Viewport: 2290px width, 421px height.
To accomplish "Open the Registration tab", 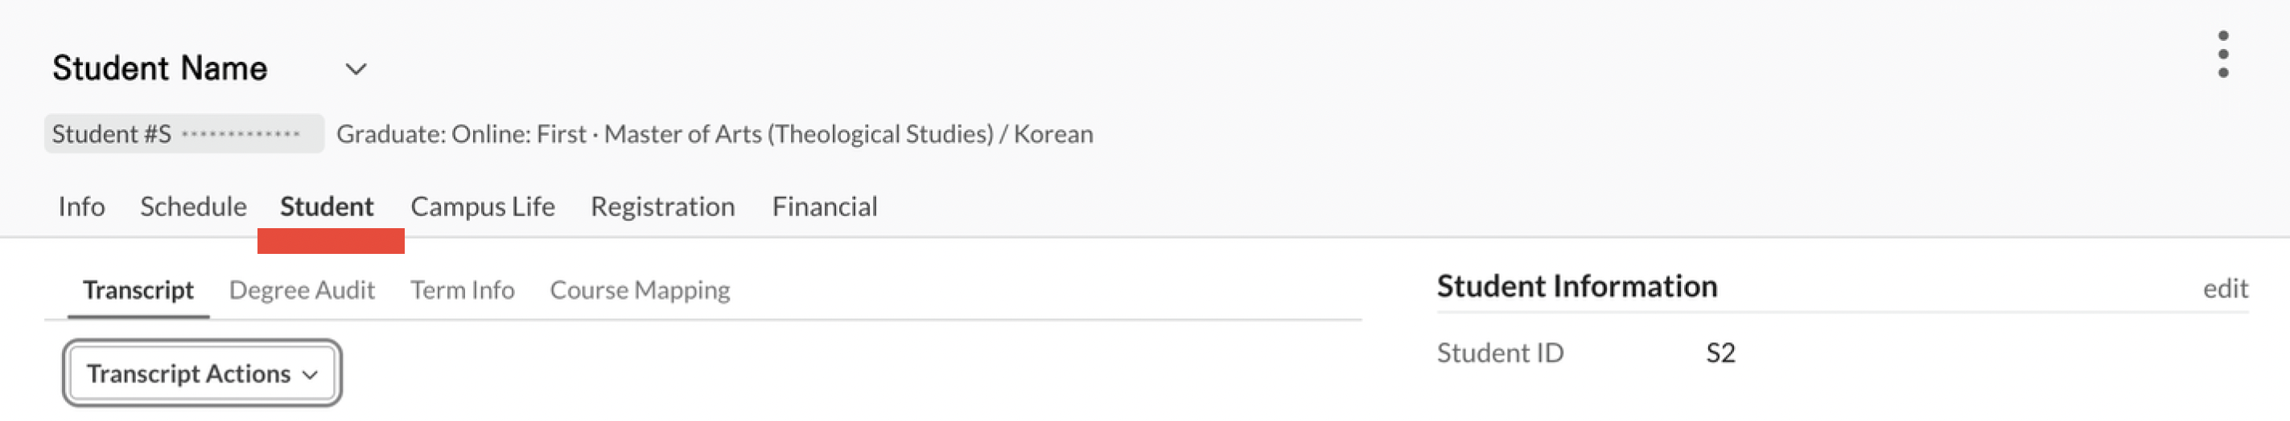I will (662, 207).
